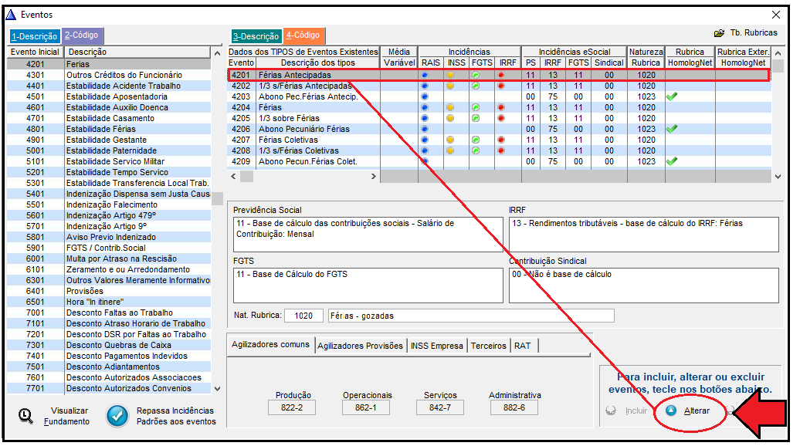Select event 6401 Provisões
The height and width of the screenshot is (446, 800).
click(109, 291)
